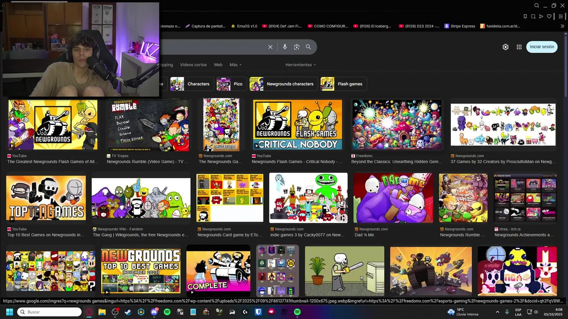Activate the browser snapshot capture icon

533,16
